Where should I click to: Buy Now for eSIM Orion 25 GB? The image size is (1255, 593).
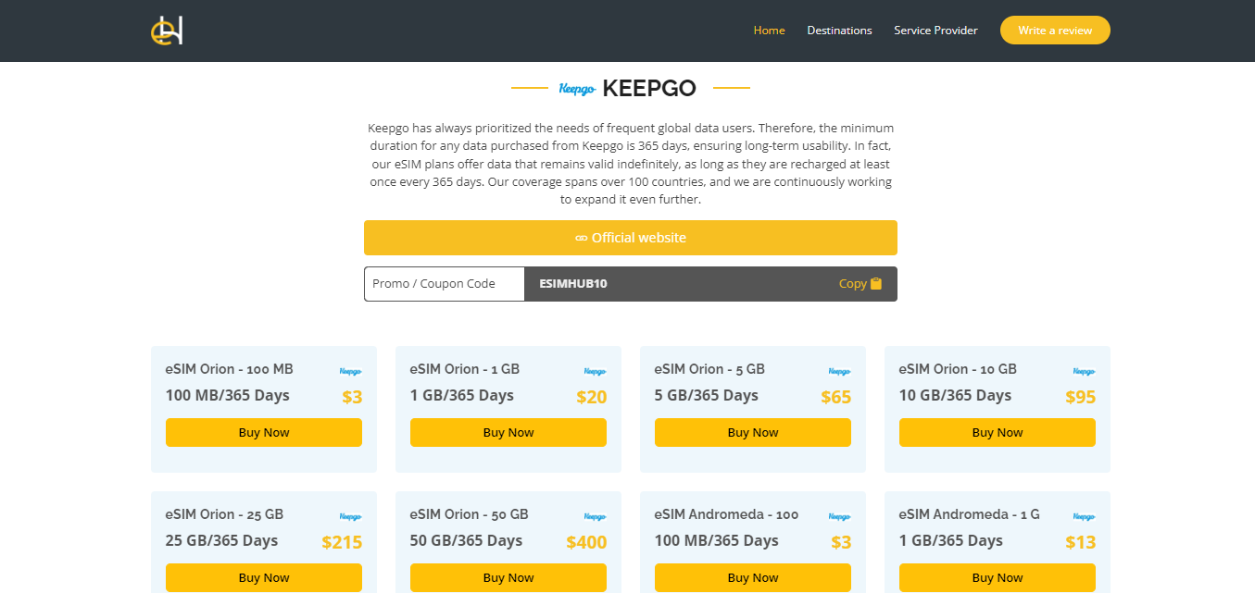coord(264,578)
